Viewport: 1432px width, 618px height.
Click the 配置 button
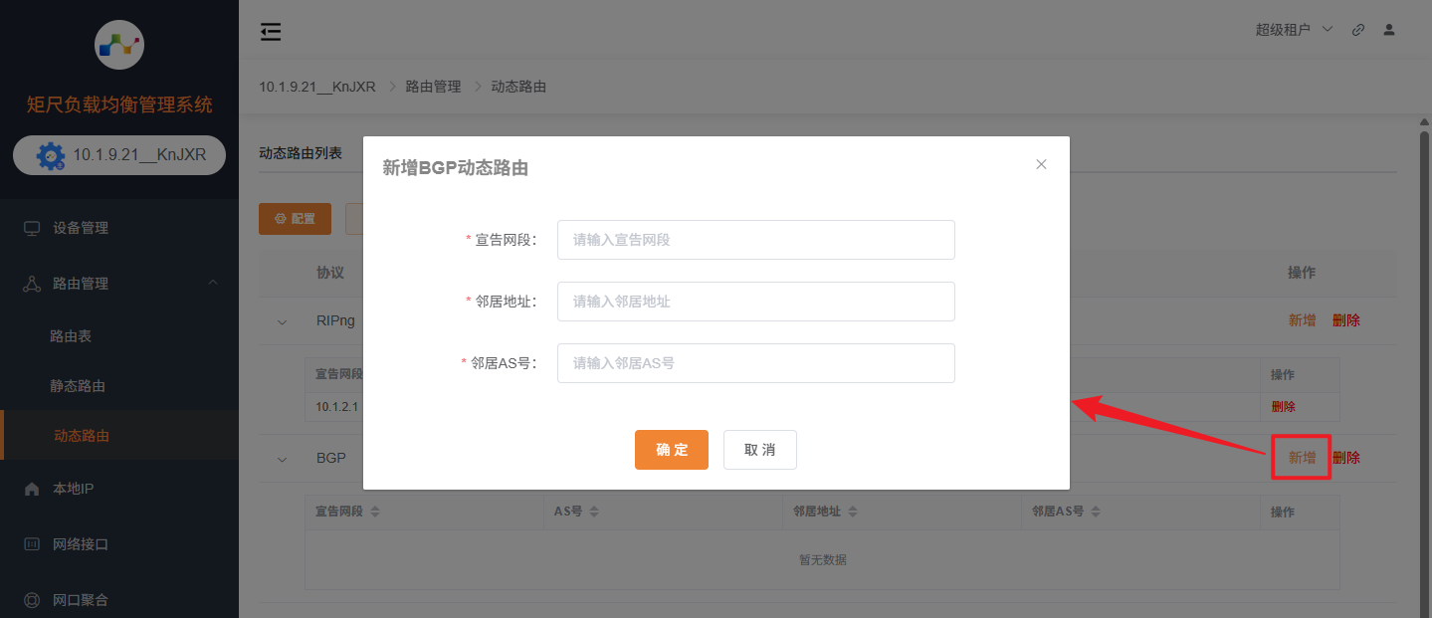[x=295, y=219]
